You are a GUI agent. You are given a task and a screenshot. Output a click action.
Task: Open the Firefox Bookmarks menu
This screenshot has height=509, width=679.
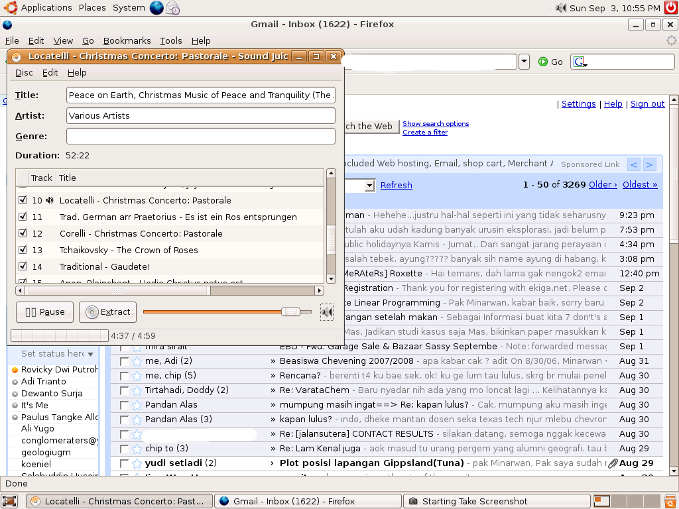pos(127,40)
